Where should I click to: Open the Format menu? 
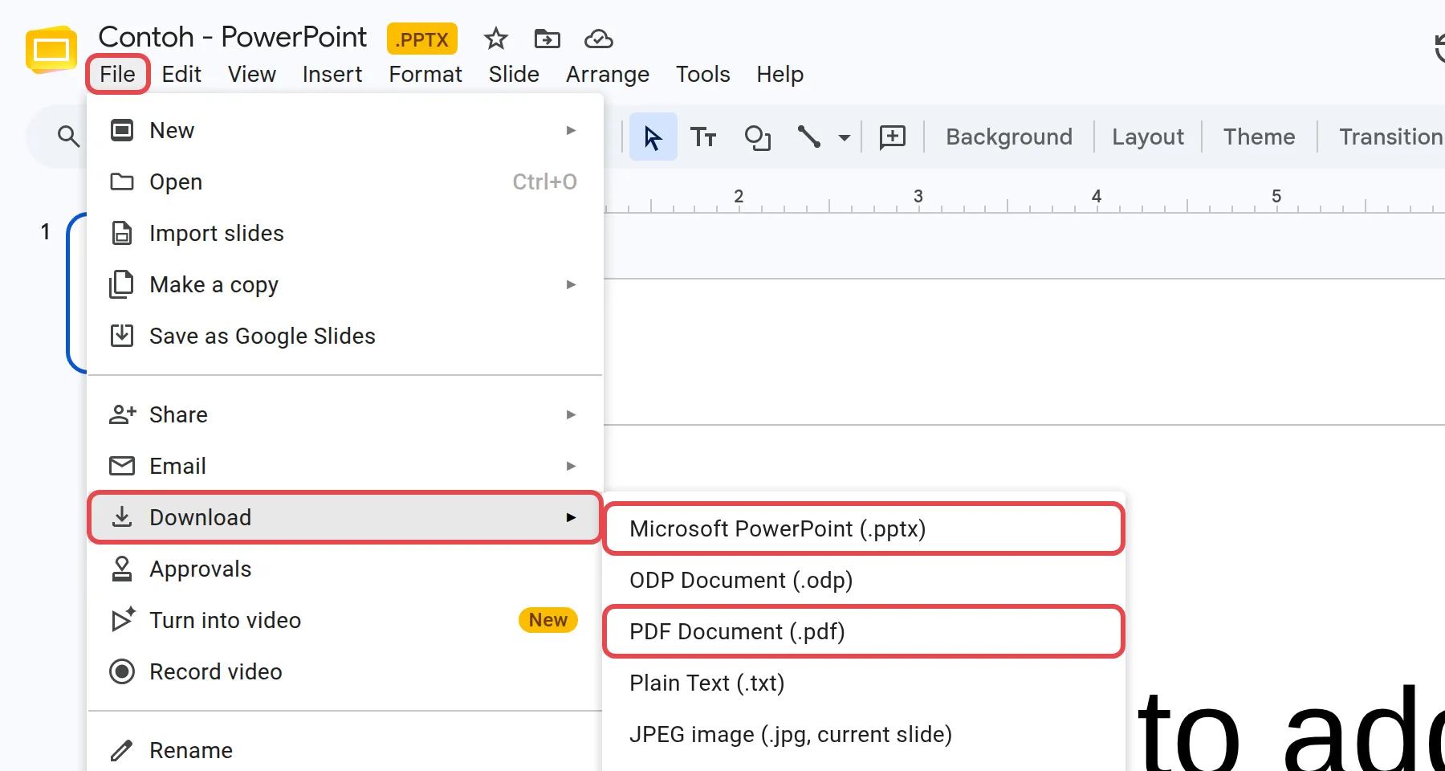click(425, 74)
